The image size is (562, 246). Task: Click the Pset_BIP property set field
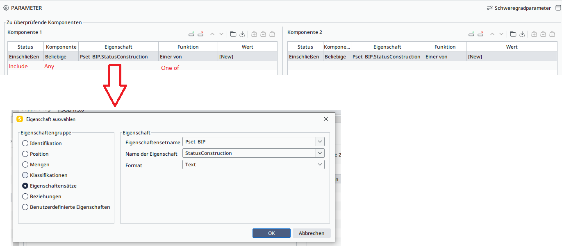coord(249,142)
